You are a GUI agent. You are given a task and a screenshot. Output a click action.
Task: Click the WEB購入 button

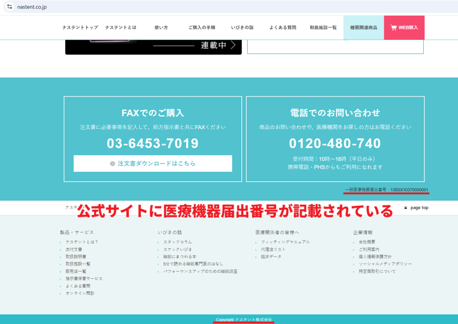coord(404,27)
